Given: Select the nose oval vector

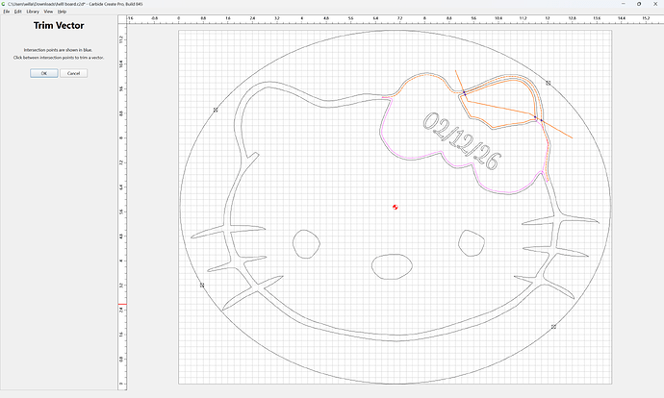Looking at the screenshot, I should point(392,266).
